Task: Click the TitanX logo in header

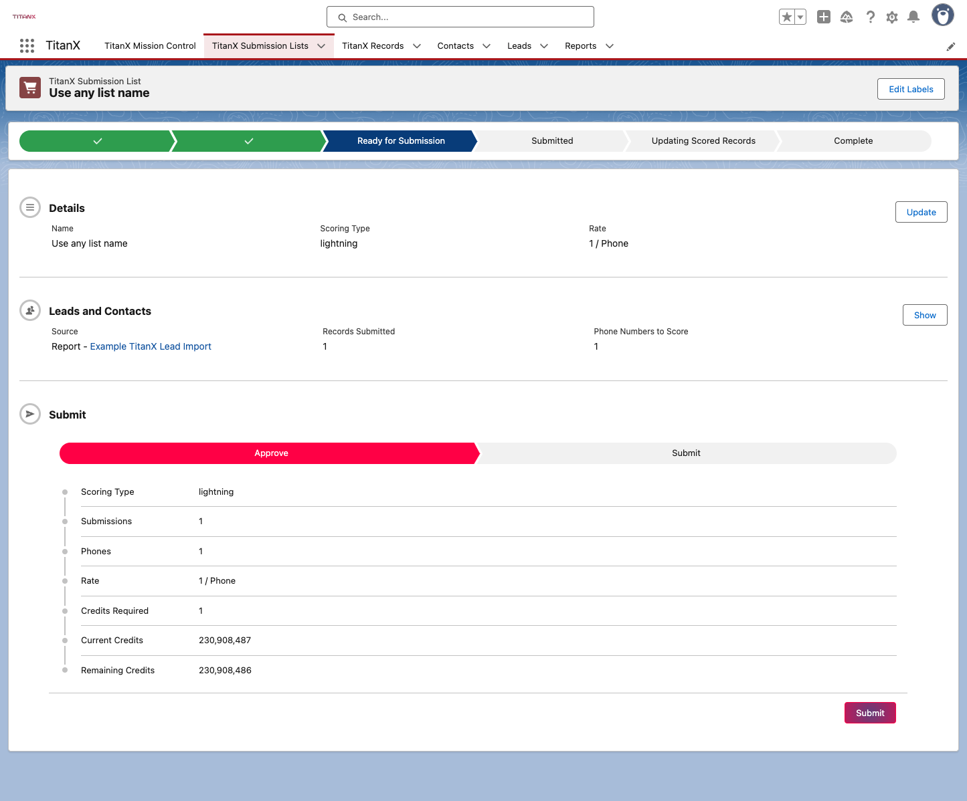Action: 24,17
